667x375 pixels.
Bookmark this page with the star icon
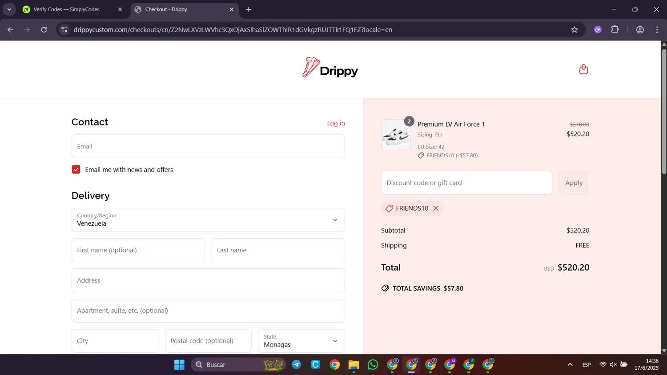575,30
